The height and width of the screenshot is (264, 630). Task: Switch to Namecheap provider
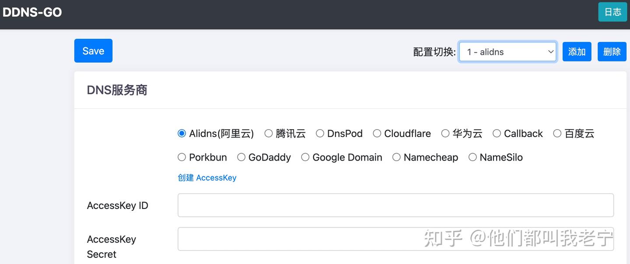(x=396, y=157)
